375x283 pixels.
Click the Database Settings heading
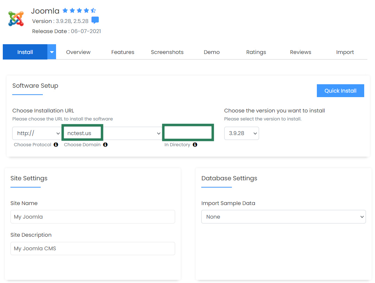click(229, 178)
